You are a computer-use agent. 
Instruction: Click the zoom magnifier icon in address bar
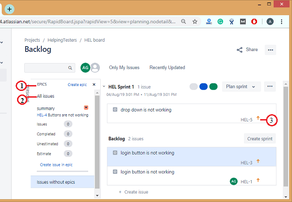184,21
